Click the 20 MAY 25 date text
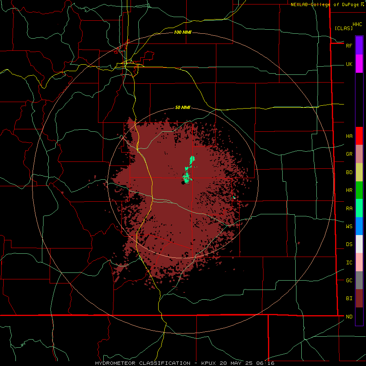The height and width of the screenshot is (366, 366). click(x=236, y=363)
